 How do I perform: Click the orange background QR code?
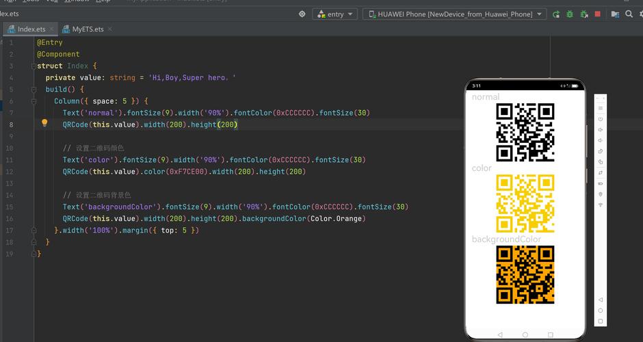pos(525,274)
